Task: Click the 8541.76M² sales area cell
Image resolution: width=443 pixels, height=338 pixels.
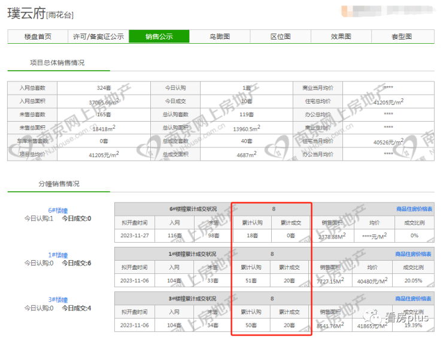Action: click(330, 325)
